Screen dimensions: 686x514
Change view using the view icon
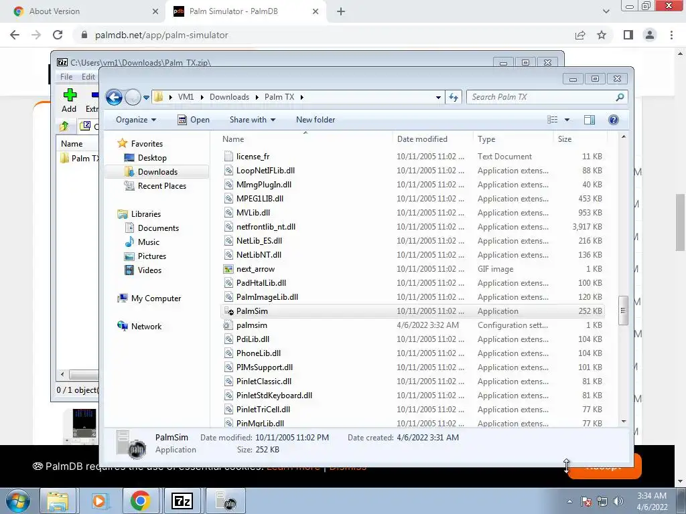pos(553,120)
